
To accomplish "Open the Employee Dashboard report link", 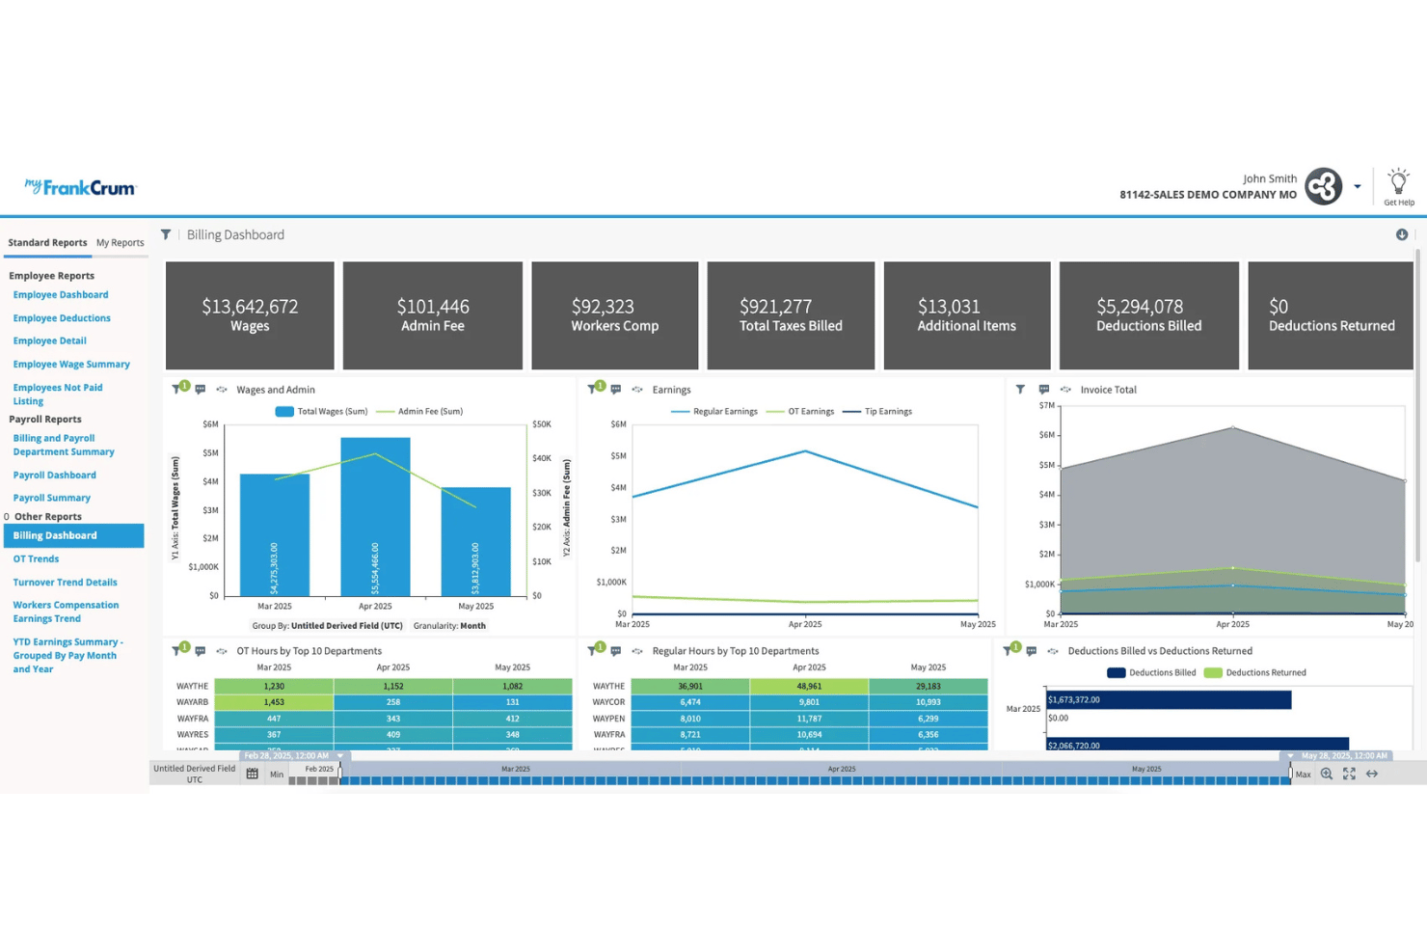I will click(x=61, y=295).
